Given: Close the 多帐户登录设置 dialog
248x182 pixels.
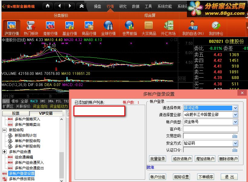Looking at the screenshot, I should [242, 93].
